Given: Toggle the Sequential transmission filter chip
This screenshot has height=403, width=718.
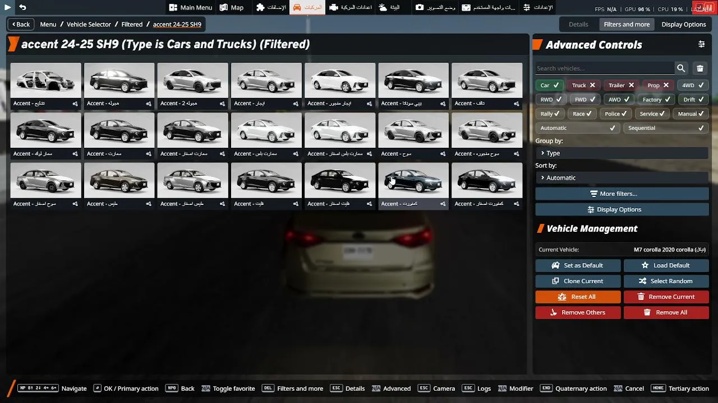Looking at the screenshot, I should 666,128.
